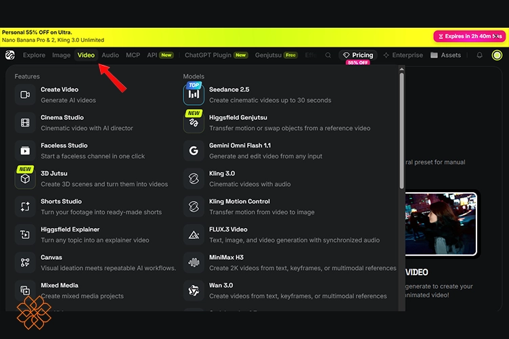Image resolution: width=509 pixels, height=339 pixels.
Task: Open the user profile avatar
Action: pyautogui.click(x=497, y=55)
